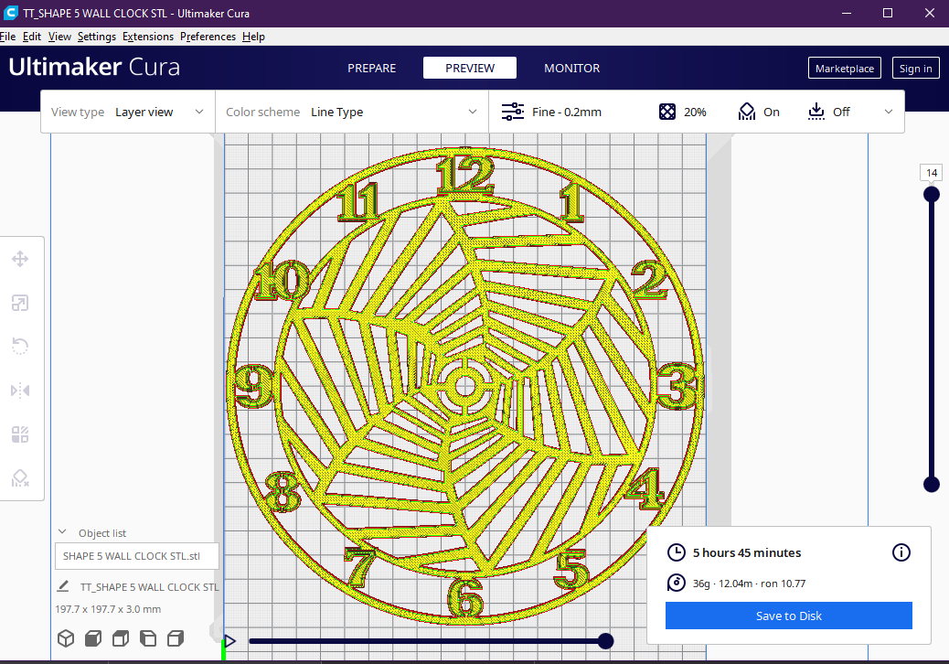Click the lower layer slider handle
This screenshot has height=664, width=949.
click(932, 484)
